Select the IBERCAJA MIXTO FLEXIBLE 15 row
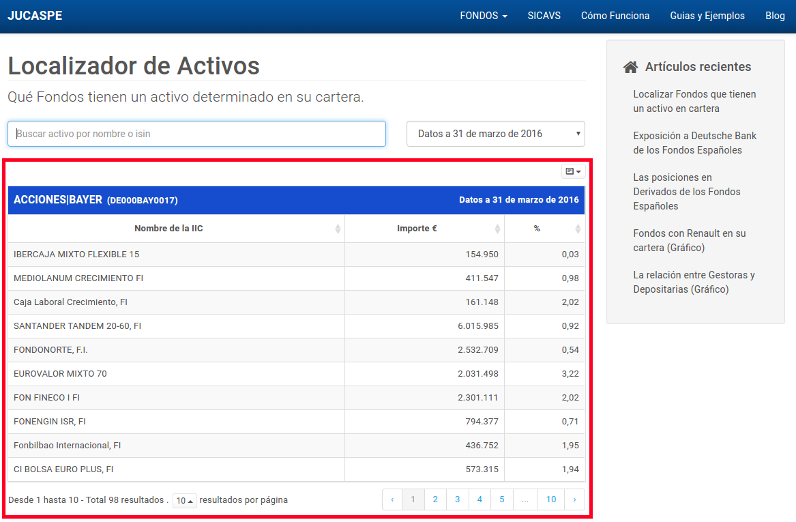The width and height of the screenshot is (796, 522). pos(297,255)
